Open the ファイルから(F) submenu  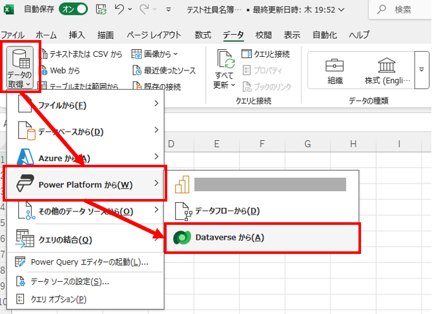(x=86, y=105)
